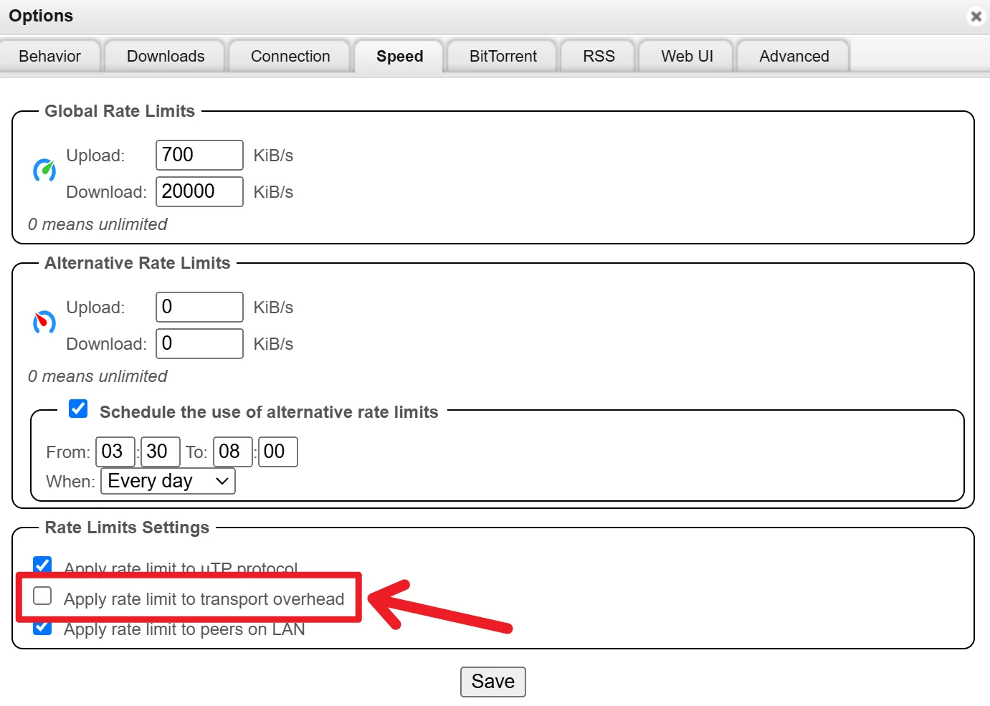990x706 pixels.
Task: Close the Options dialog
Action: pos(976,16)
